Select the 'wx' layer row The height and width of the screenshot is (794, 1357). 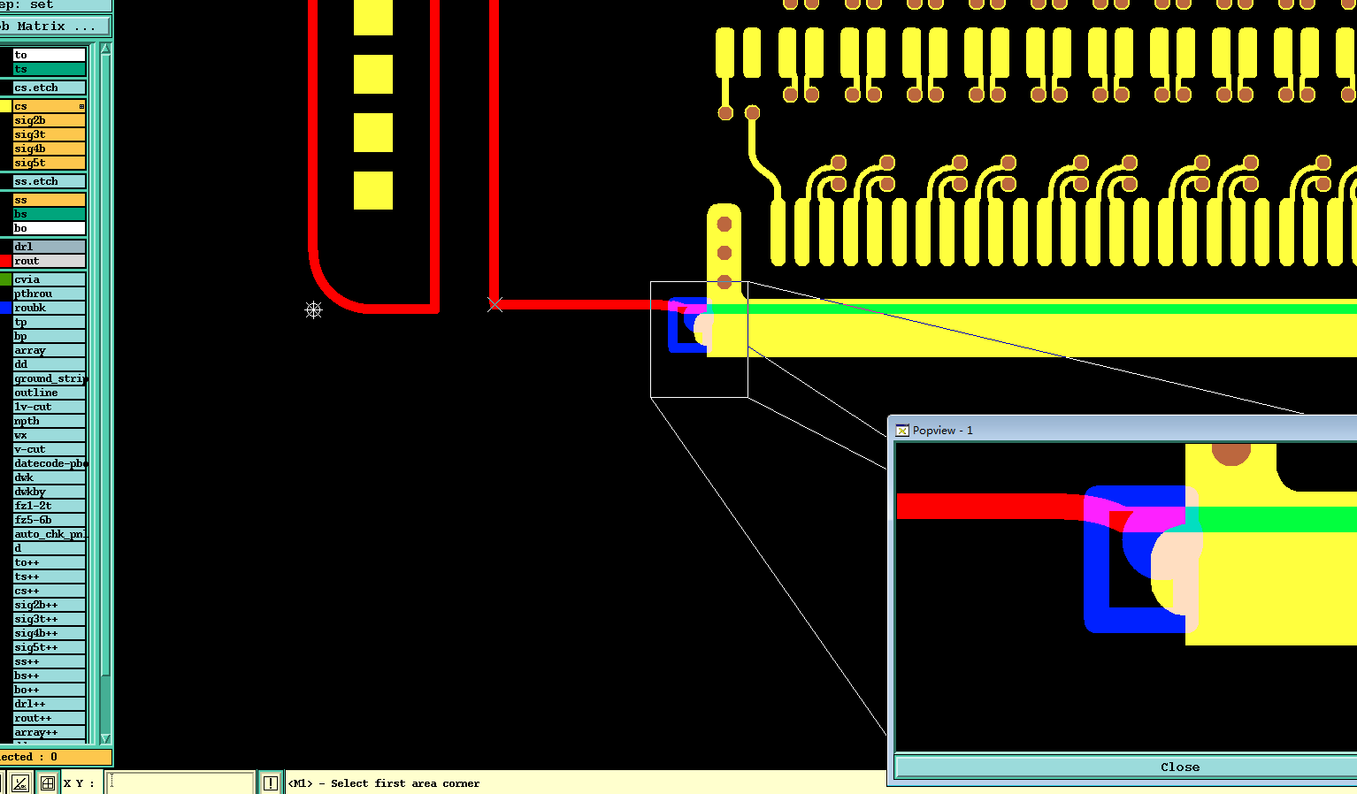pos(50,435)
